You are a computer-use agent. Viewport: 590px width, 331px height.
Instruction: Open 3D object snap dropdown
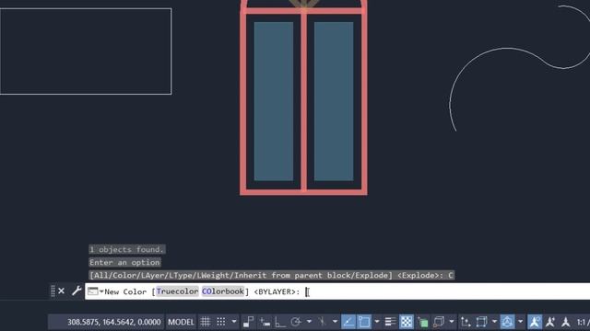452,322
